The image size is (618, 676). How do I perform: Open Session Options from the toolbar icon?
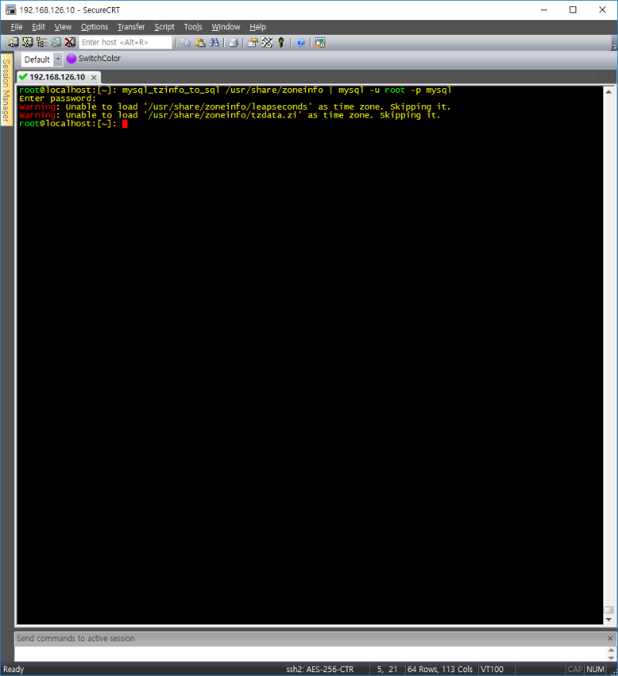253,42
